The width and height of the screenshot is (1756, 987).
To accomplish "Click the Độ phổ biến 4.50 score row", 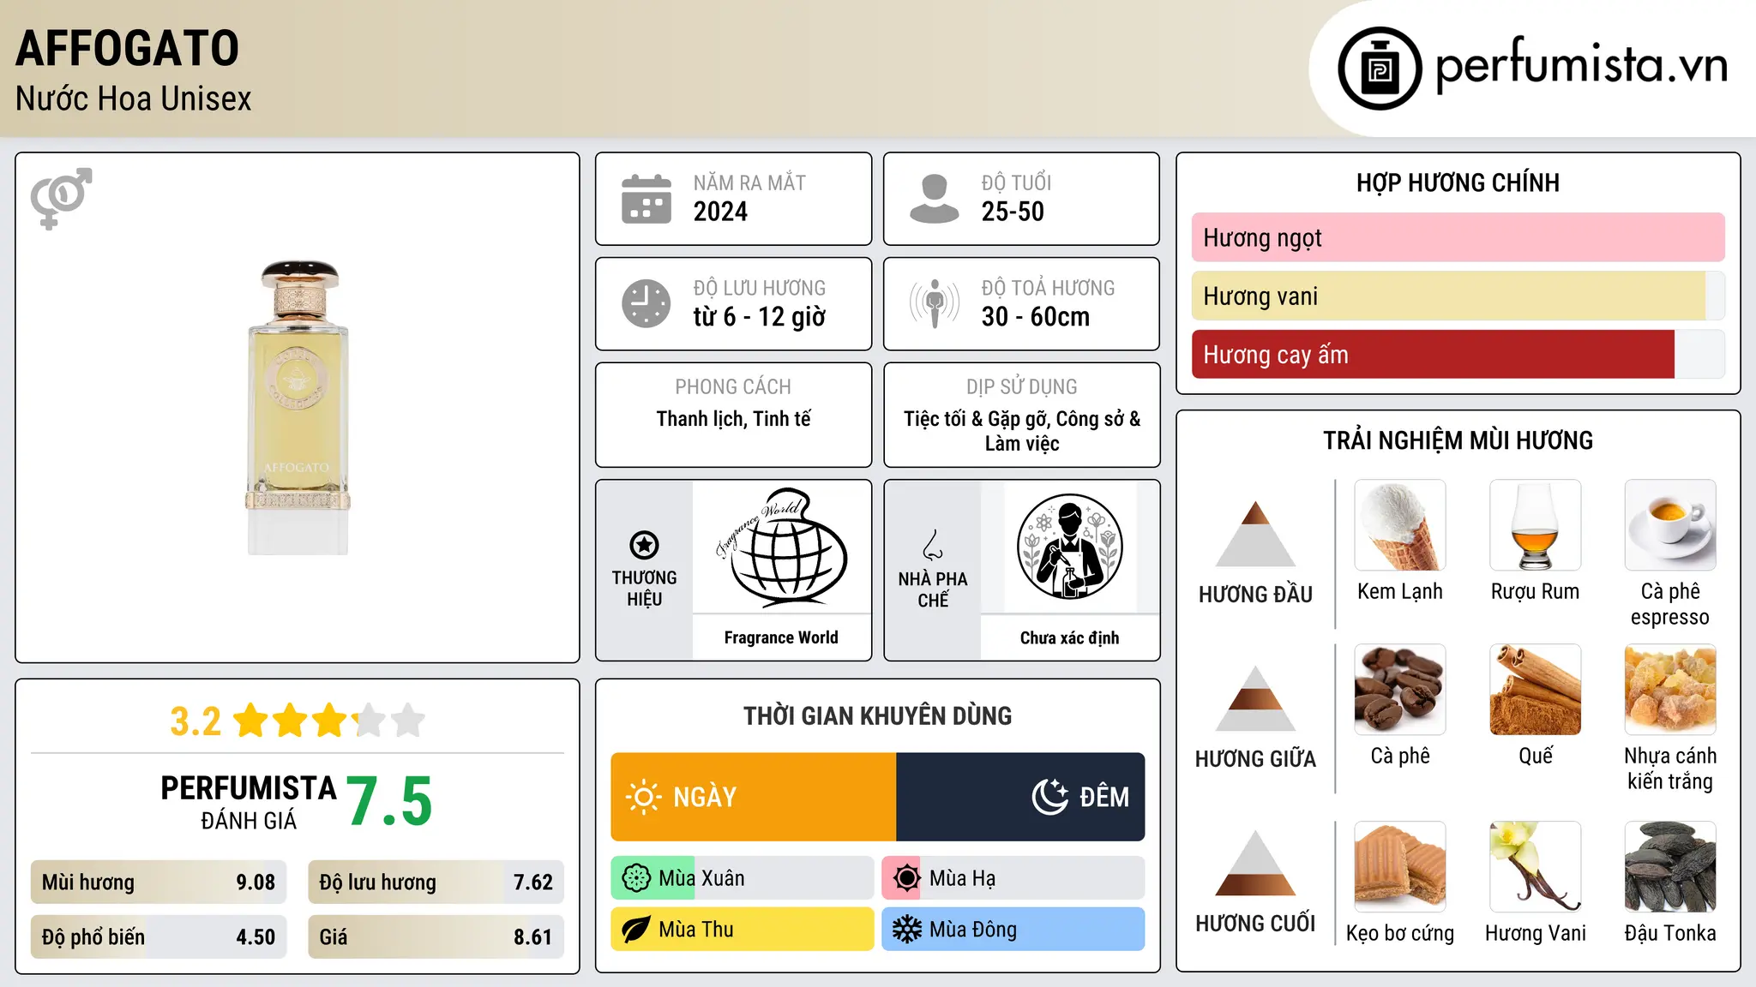I will point(159,937).
